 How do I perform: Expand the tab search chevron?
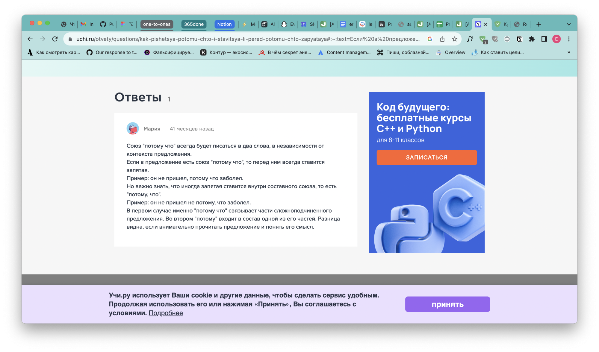[x=568, y=24]
